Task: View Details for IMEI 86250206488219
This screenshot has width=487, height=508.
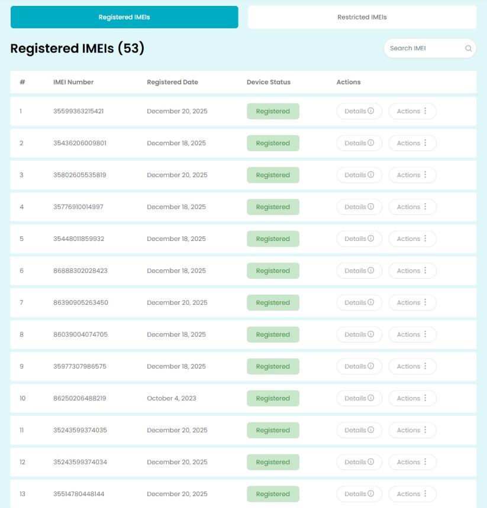Action: [x=359, y=398]
